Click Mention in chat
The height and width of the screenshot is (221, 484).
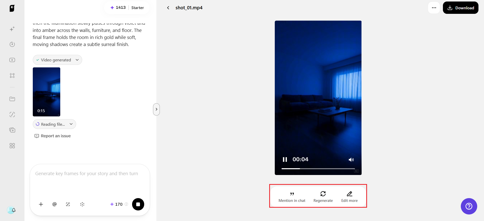click(292, 197)
